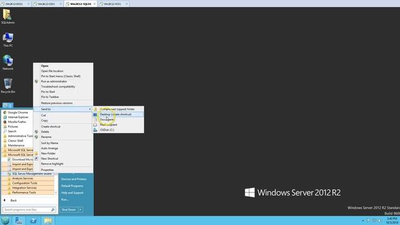Open the Recycle Bin
This screenshot has height=225, width=400.
(x=7, y=86)
